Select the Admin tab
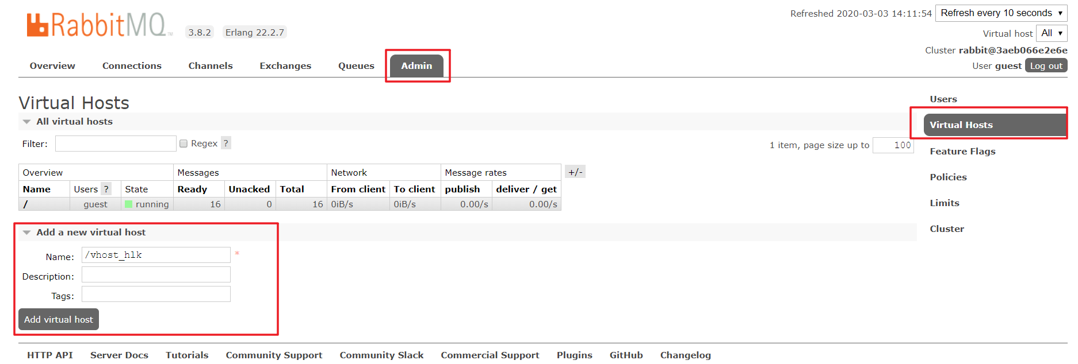The width and height of the screenshot is (1078, 364). pyautogui.click(x=416, y=65)
